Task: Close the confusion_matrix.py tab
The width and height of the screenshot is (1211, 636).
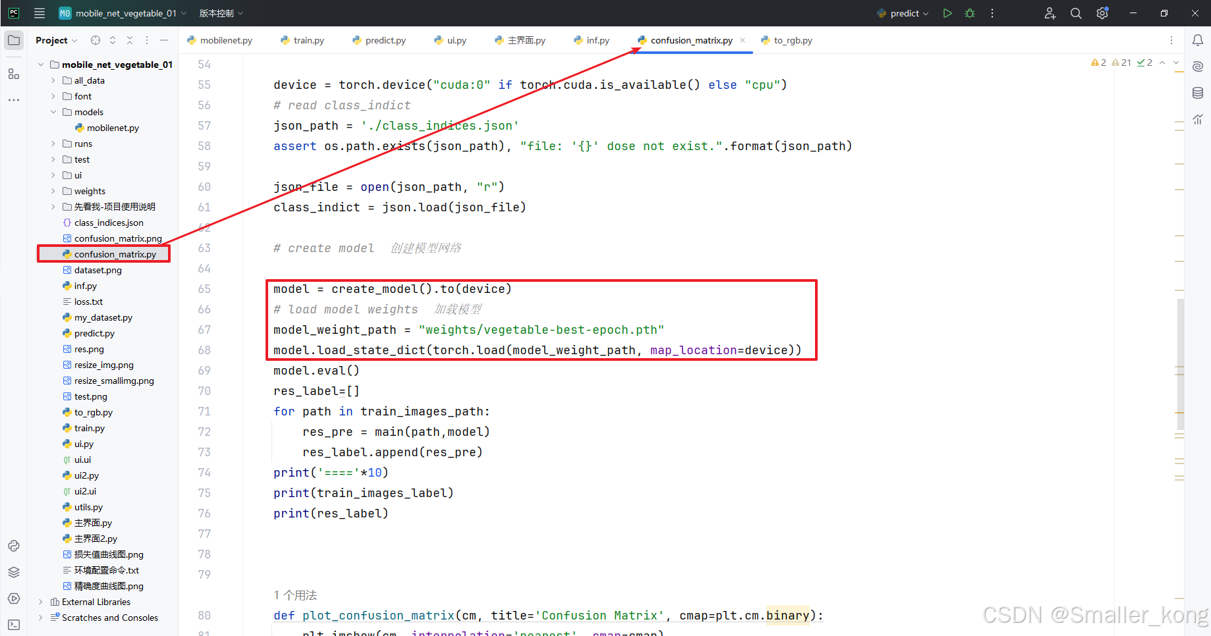Action: (x=743, y=40)
